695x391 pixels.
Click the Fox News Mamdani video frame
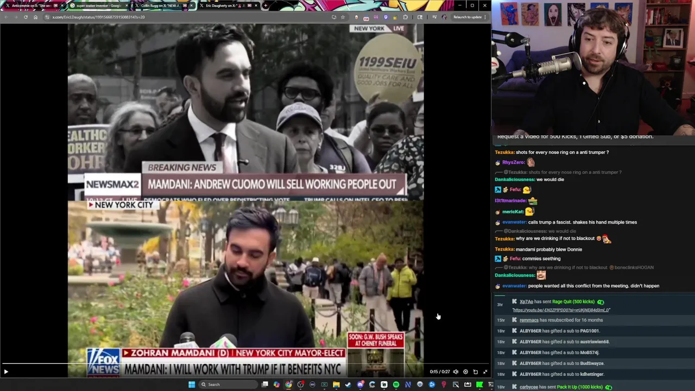point(245,288)
